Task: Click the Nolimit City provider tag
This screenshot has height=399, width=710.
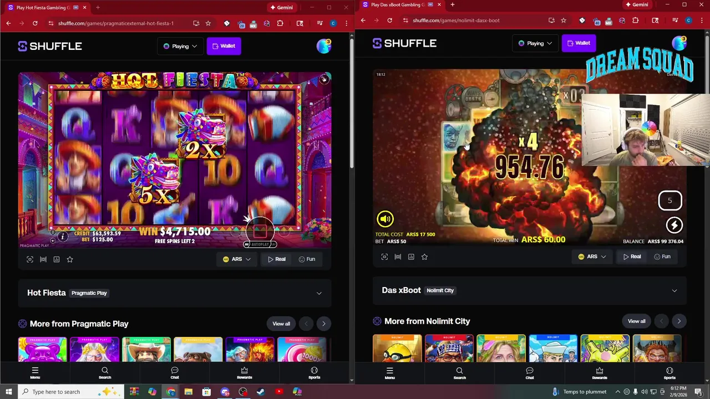Action: click(440, 290)
